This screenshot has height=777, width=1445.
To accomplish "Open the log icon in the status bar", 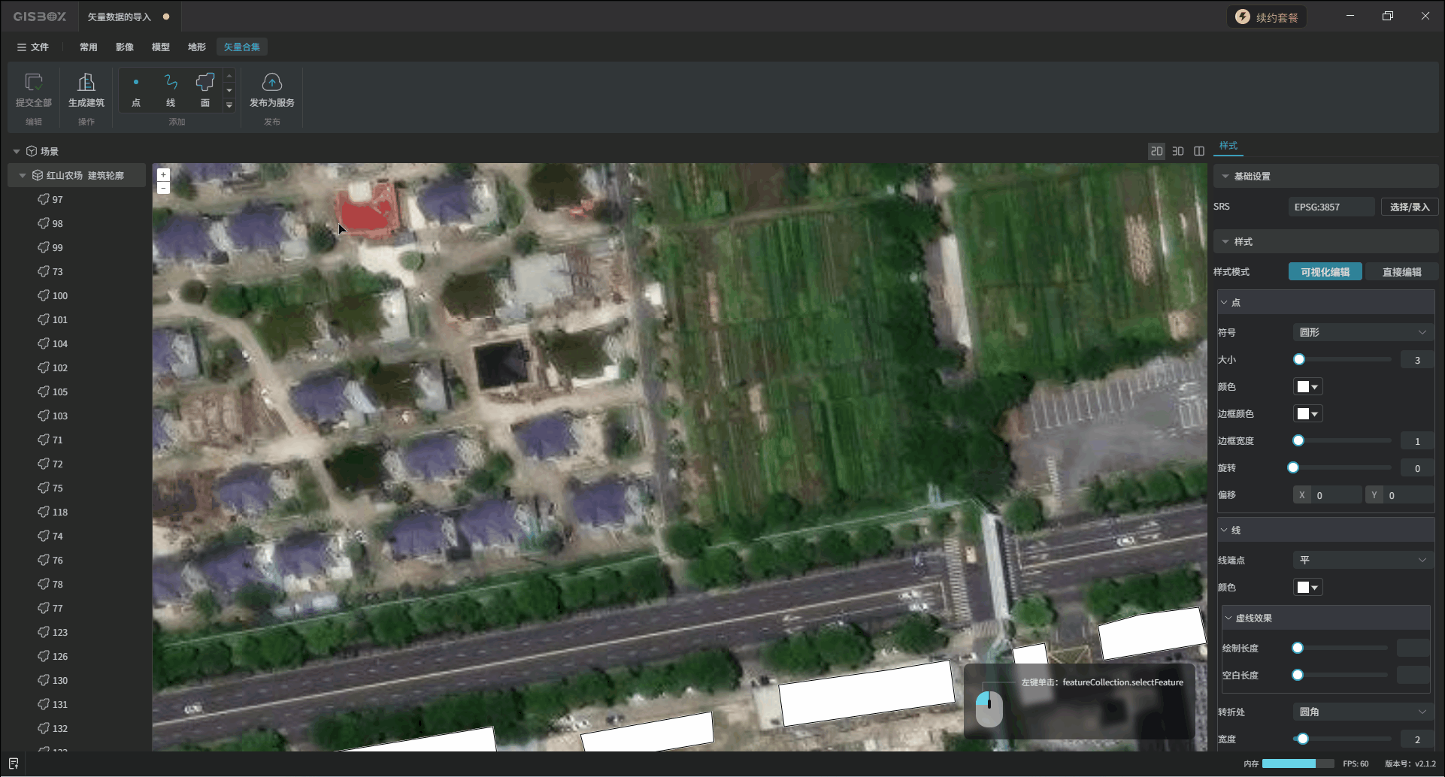I will point(14,763).
